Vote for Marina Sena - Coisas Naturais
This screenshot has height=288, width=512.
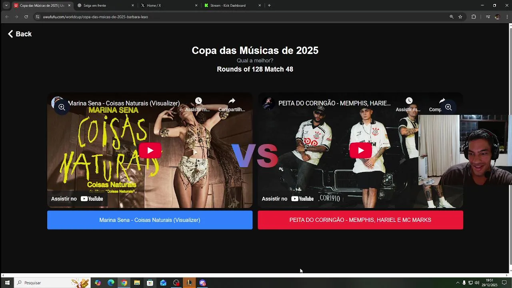pos(150,220)
